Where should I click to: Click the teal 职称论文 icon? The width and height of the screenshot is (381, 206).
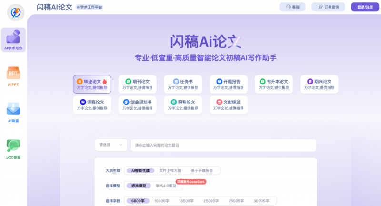coord(174,102)
